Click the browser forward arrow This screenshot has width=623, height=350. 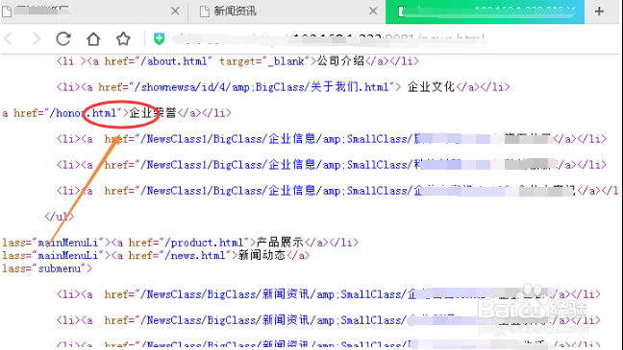point(36,39)
